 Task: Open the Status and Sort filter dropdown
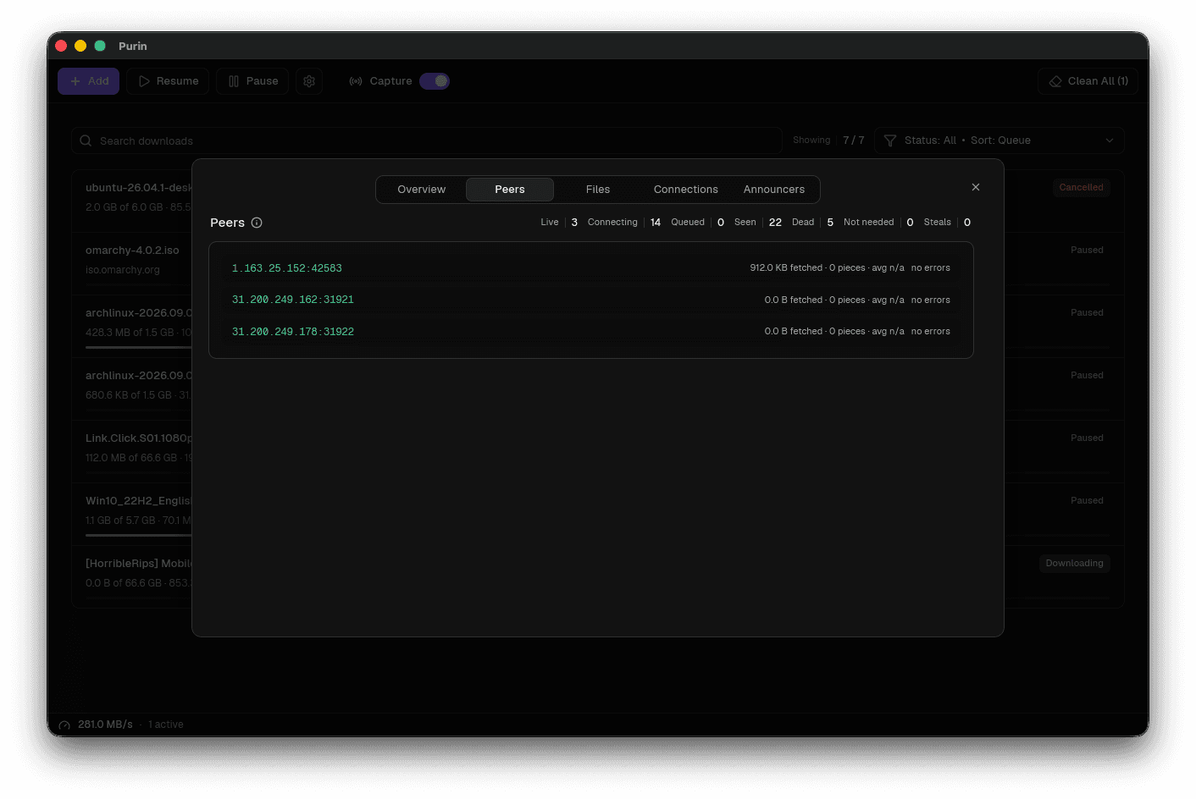click(x=999, y=141)
